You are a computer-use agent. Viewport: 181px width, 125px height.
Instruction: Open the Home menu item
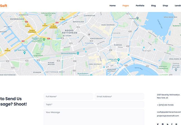click(x=112, y=6)
